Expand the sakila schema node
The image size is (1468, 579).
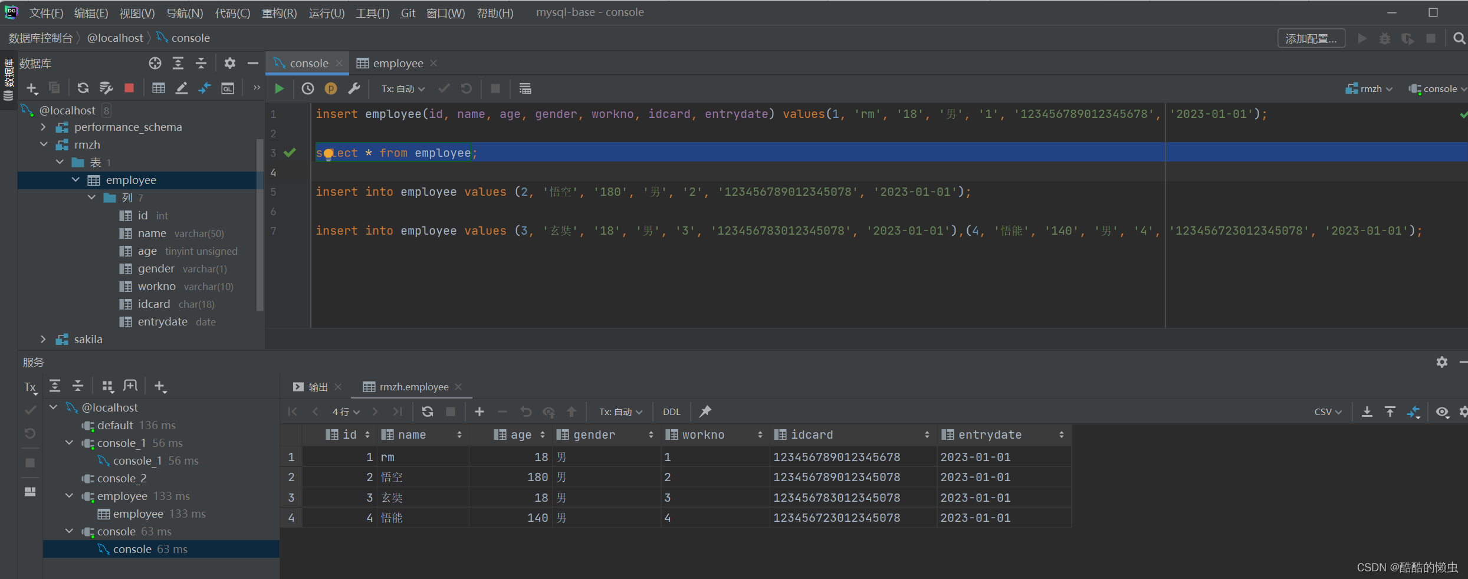(43, 339)
